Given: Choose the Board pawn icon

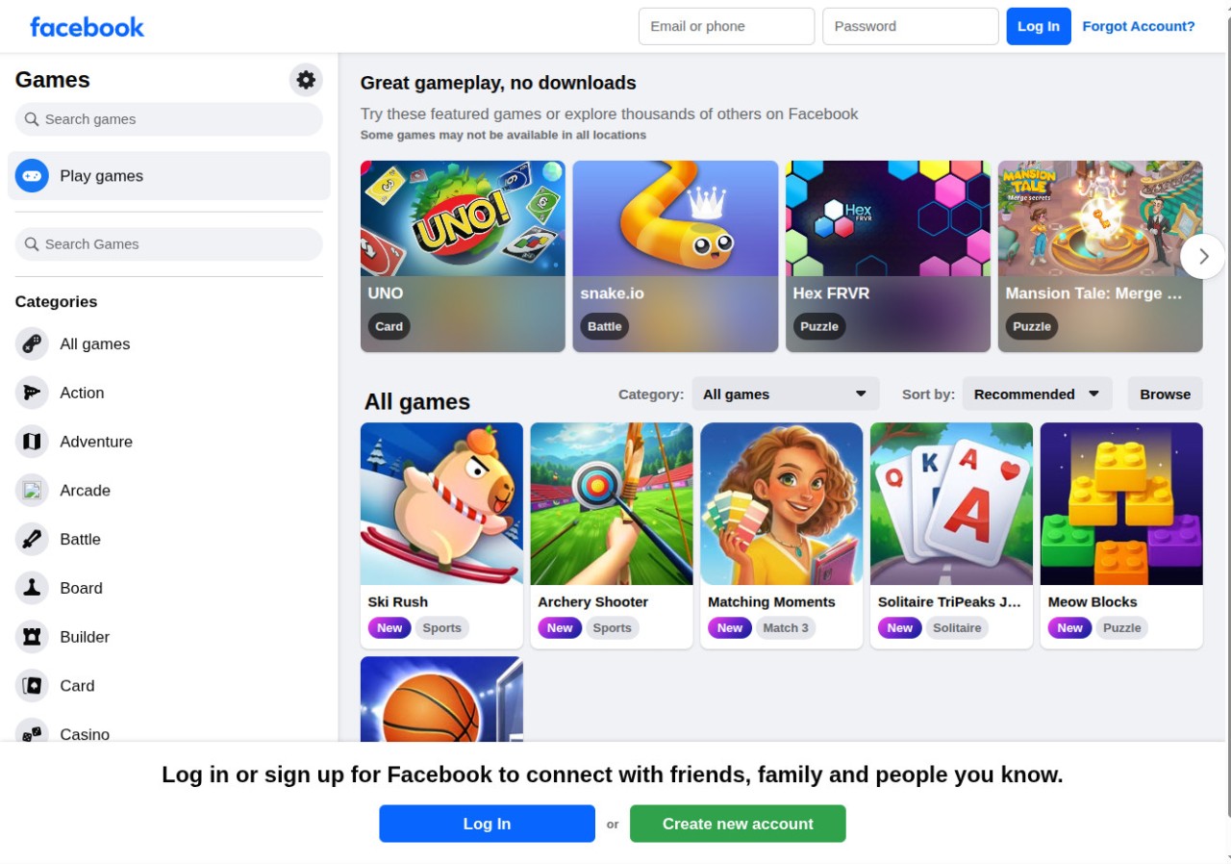Looking at the screenshot, I should [x=32, y=588].
